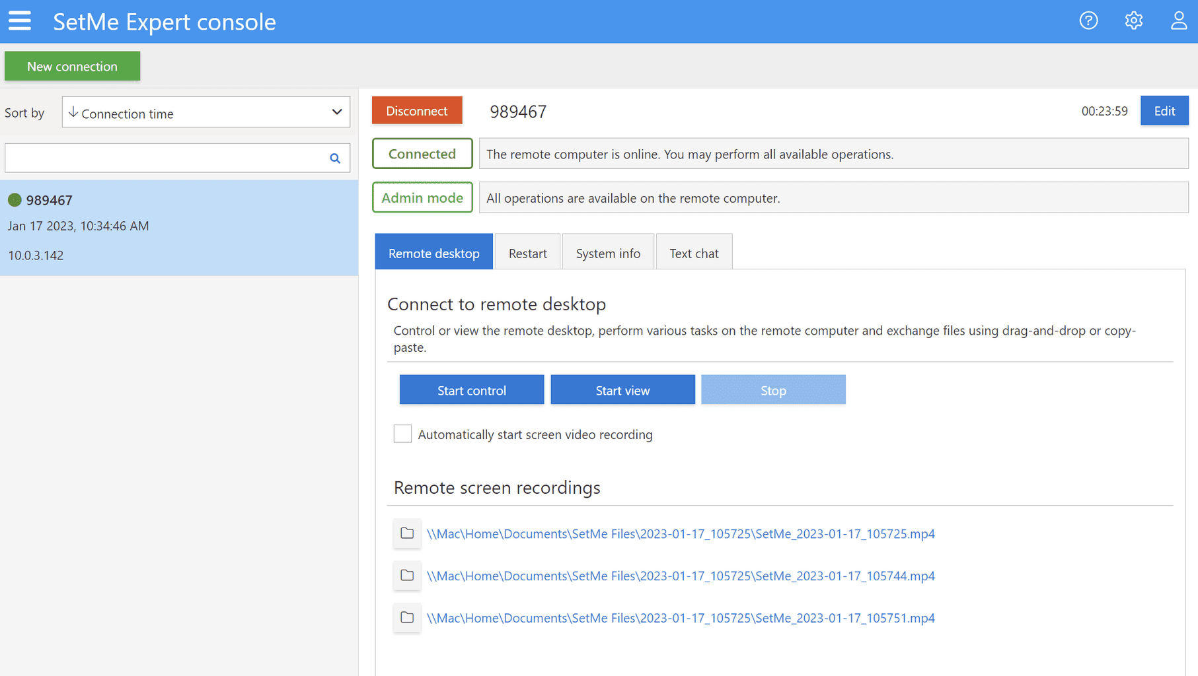Open the SetMe_2023-01-17_105744.mp4 recording link
The width and height of the screenshot is (1198, 676).
click(x=680, y=576)
